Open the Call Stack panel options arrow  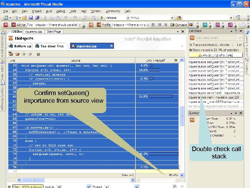coord(231,31)
